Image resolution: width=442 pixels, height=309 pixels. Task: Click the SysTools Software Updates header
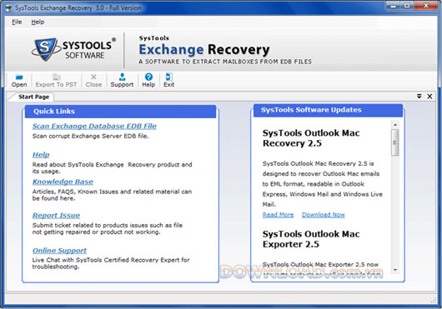click(x=328, y=110)
